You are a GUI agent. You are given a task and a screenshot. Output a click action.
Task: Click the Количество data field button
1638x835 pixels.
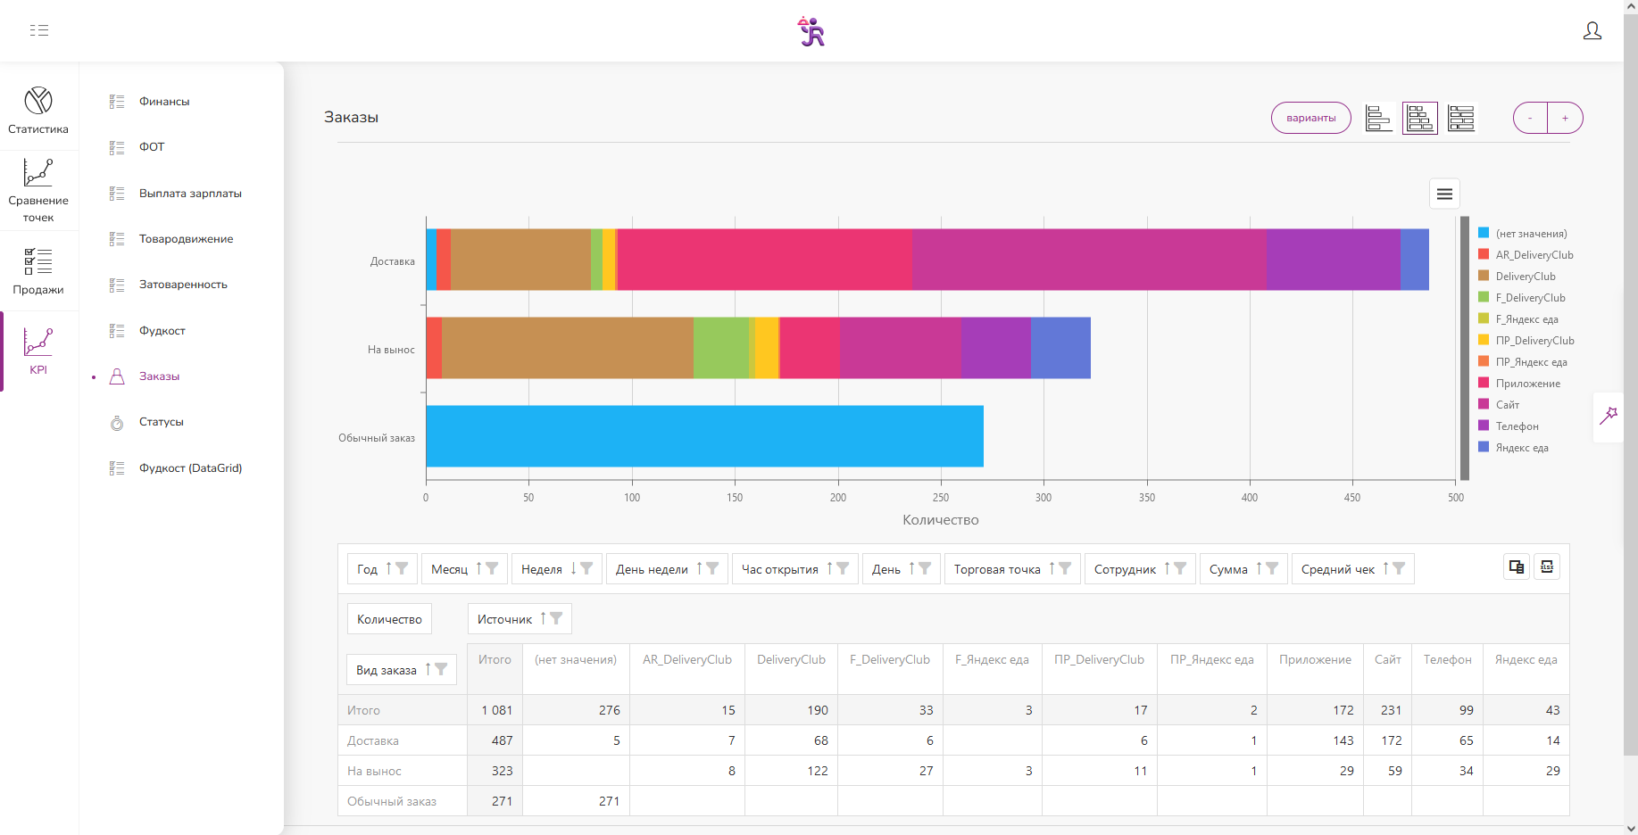[389, 619]
